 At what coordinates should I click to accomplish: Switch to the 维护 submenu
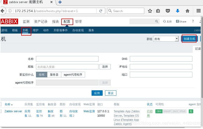[36, 30]
